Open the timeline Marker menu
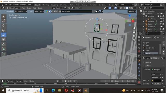The width and height of the screenshot is (166, 93). tap(32, 81)
